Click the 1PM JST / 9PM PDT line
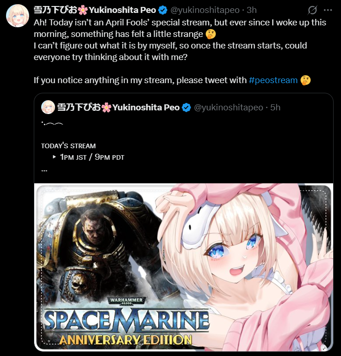 click(92, 157)
